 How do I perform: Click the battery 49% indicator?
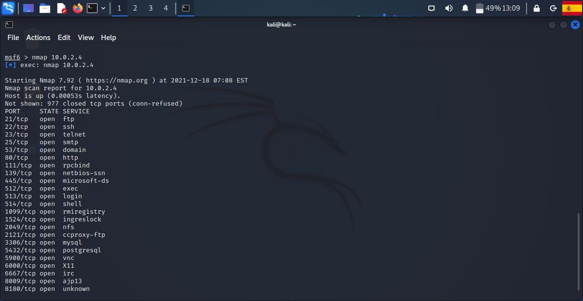(x=488, y=8)
